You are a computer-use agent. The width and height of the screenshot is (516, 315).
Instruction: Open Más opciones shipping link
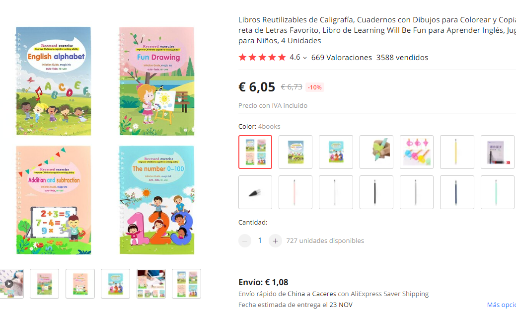(501, 305)
